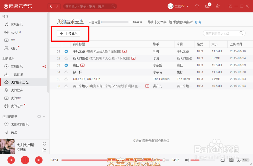This screenshot has width=253, height=166.
Task: Play MV for 最长的旅途
Action: click(x=133, y=58)
